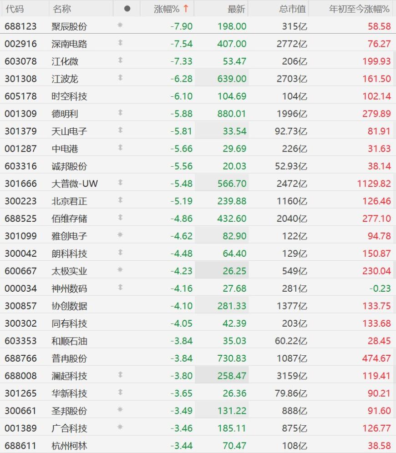
Task: Click the red sort arrow beside 涨幅%
Action: 186,9
